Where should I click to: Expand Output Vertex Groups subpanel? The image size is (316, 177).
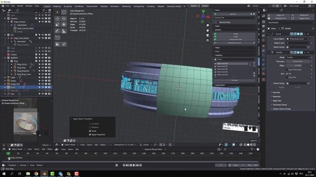pos(281,109)
